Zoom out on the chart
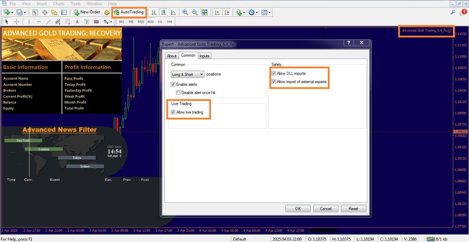The image size is (469, 242). tap(195, 12)
